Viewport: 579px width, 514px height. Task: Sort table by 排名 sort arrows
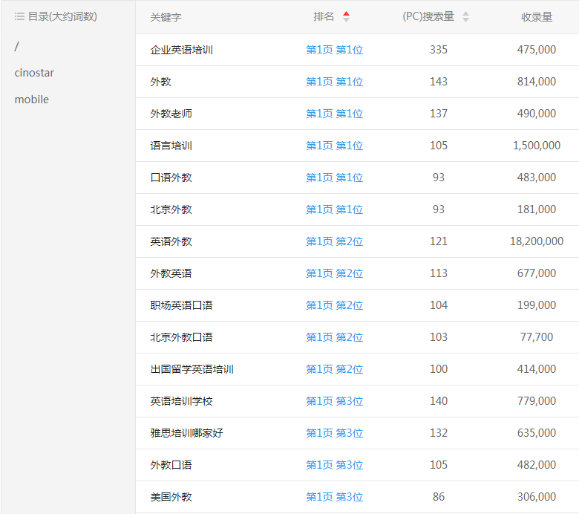click(x=347, y=16)
